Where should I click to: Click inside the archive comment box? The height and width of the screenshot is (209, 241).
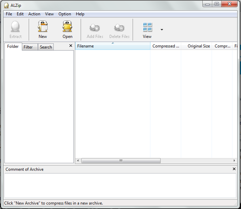pos(120,185)
